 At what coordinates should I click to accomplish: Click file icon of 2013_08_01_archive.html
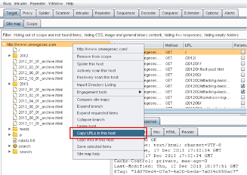click(x=15, y=118)
